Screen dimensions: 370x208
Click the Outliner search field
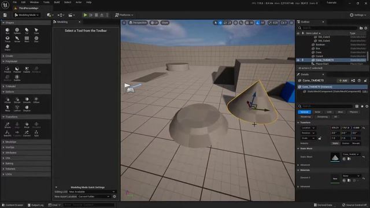point(328,28)
